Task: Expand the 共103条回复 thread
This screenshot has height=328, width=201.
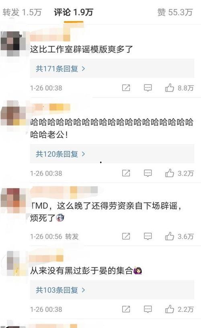Action: [x=112, y=290]
